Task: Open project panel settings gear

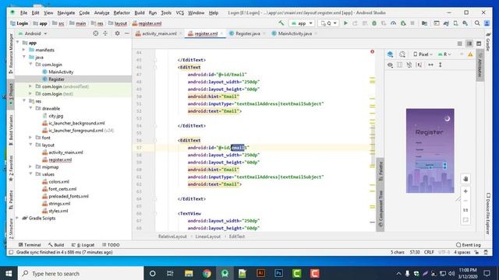Action: pyautogui.click(x=117, y=33)
